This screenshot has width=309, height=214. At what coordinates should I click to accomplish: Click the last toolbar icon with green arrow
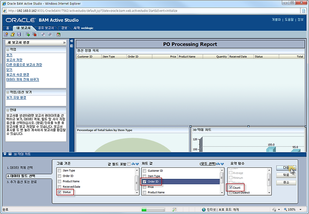[58, 34]
